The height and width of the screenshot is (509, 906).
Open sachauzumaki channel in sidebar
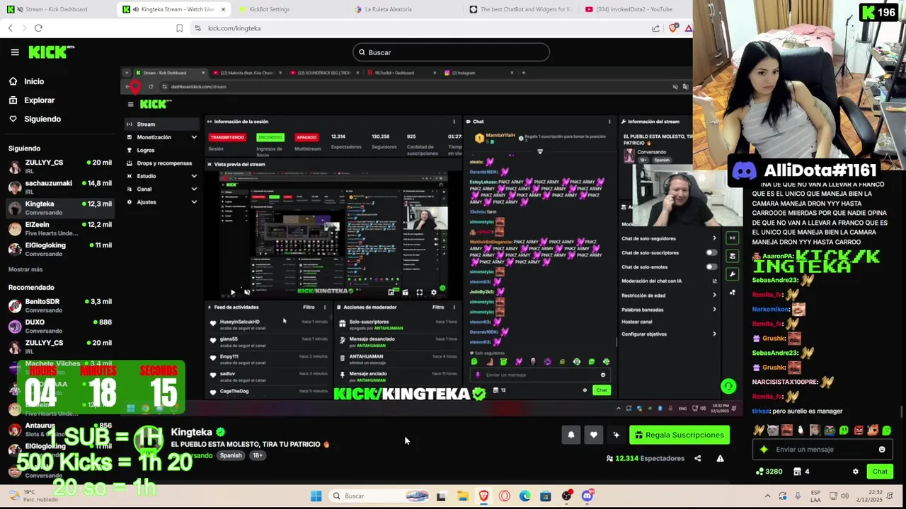(x=60, y=187)
